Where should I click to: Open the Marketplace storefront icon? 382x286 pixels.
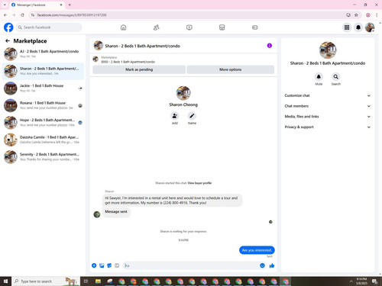coord(222,27)
